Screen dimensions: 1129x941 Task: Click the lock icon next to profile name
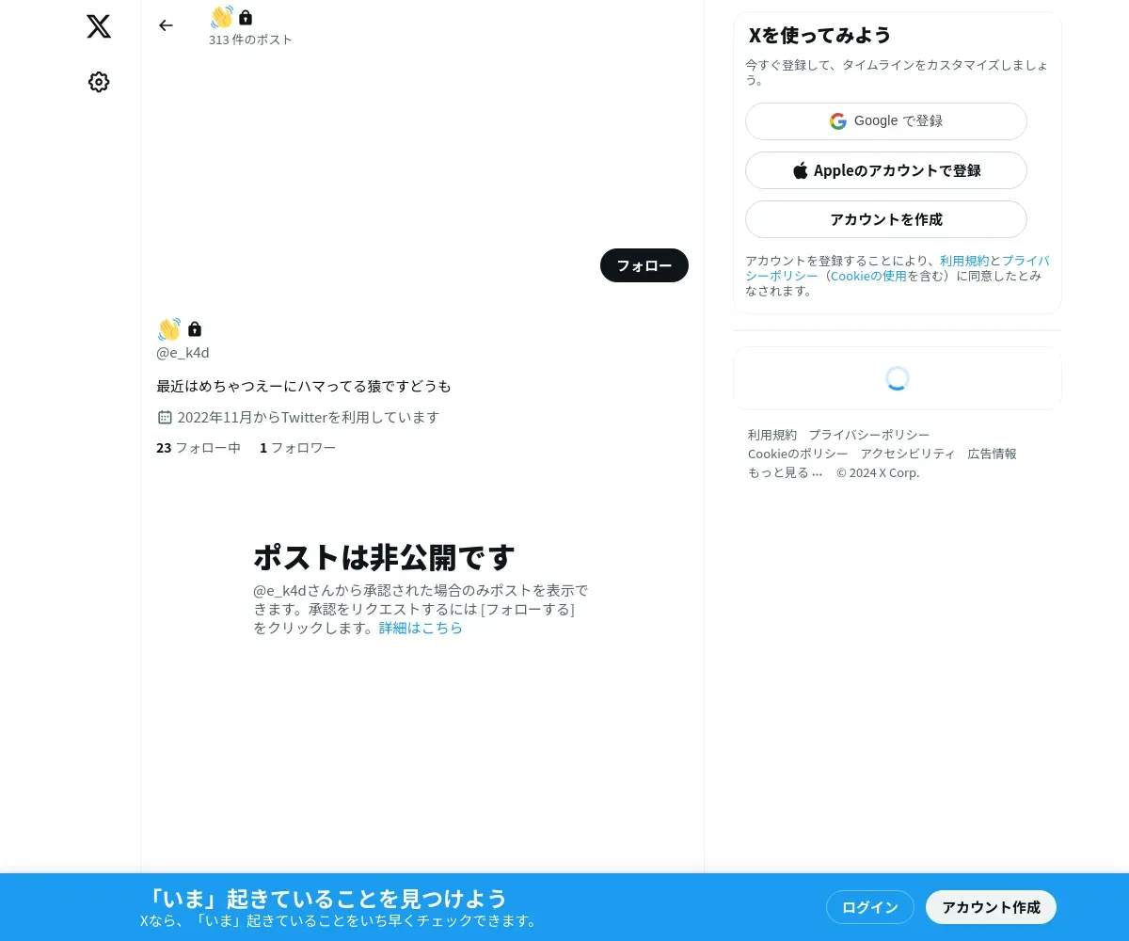[195, 329]
